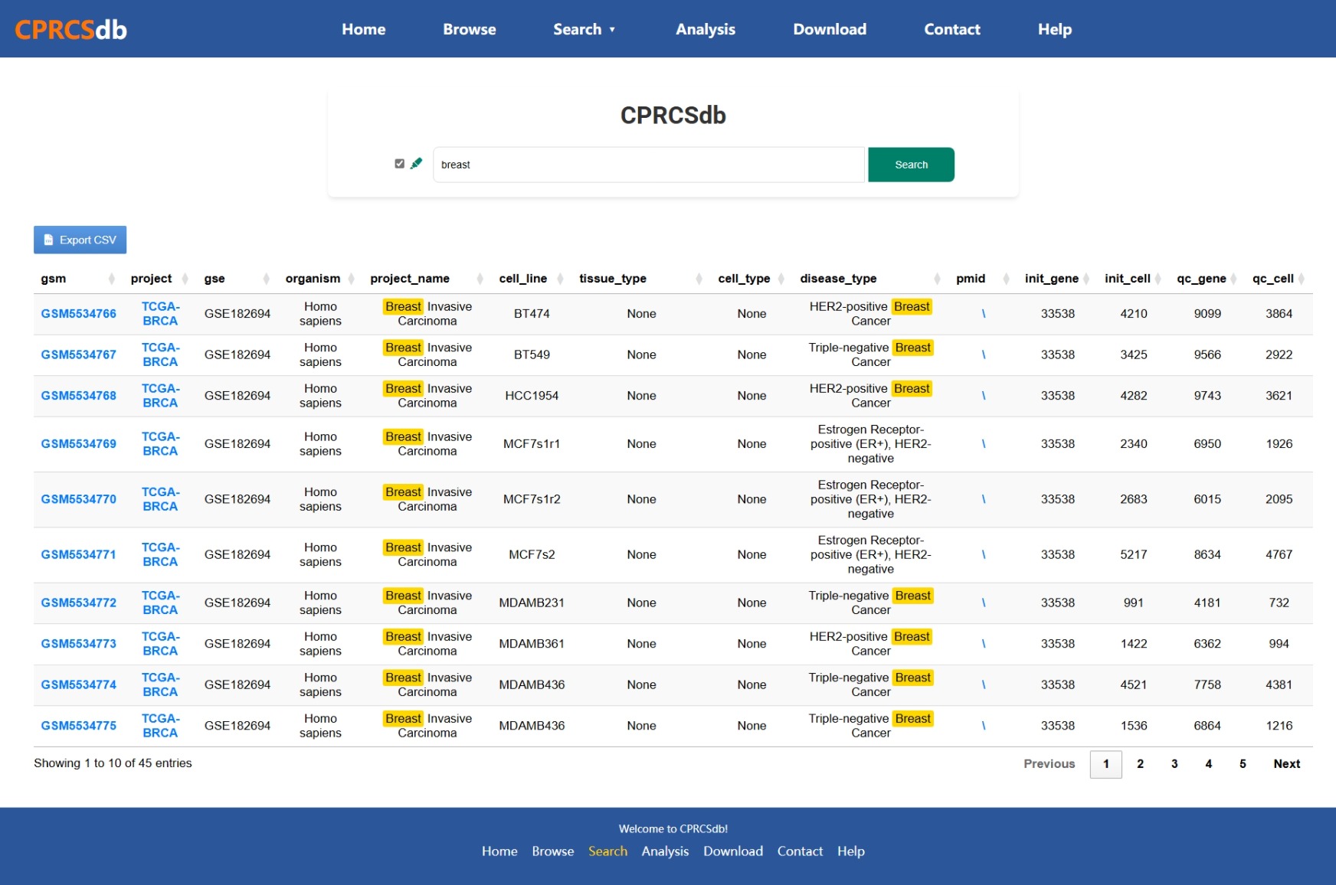Viewport: 1336px width, 885px height.
Task: Go to Download page in top navigation
Action: [x=830, y=29]
